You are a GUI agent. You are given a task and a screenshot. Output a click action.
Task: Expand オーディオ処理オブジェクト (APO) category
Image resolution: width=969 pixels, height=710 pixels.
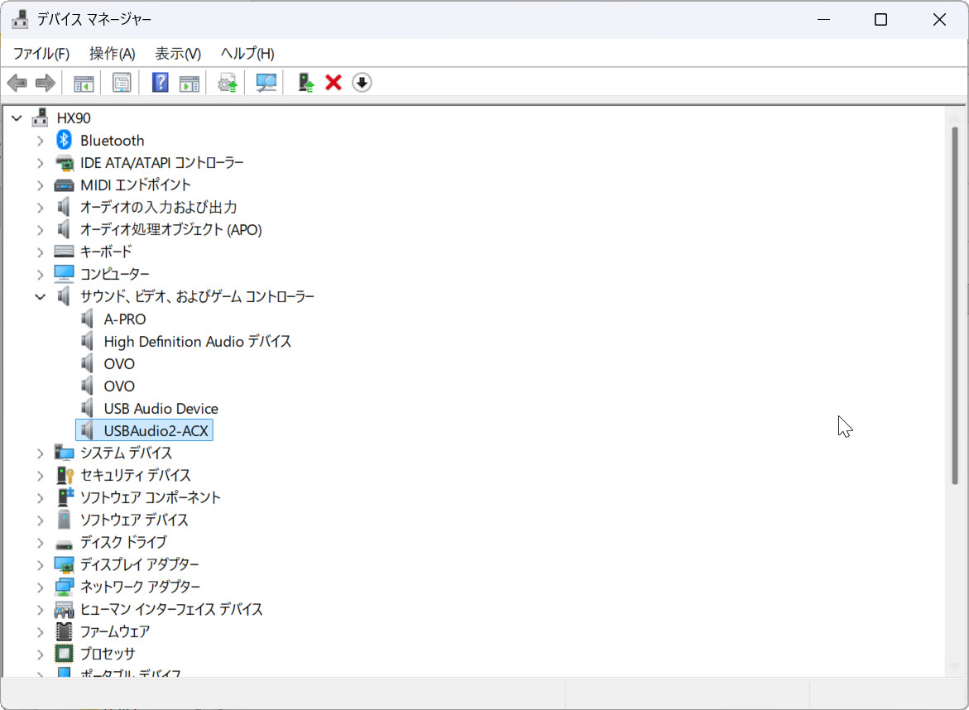pyautogui.click(x=41, y=230)
